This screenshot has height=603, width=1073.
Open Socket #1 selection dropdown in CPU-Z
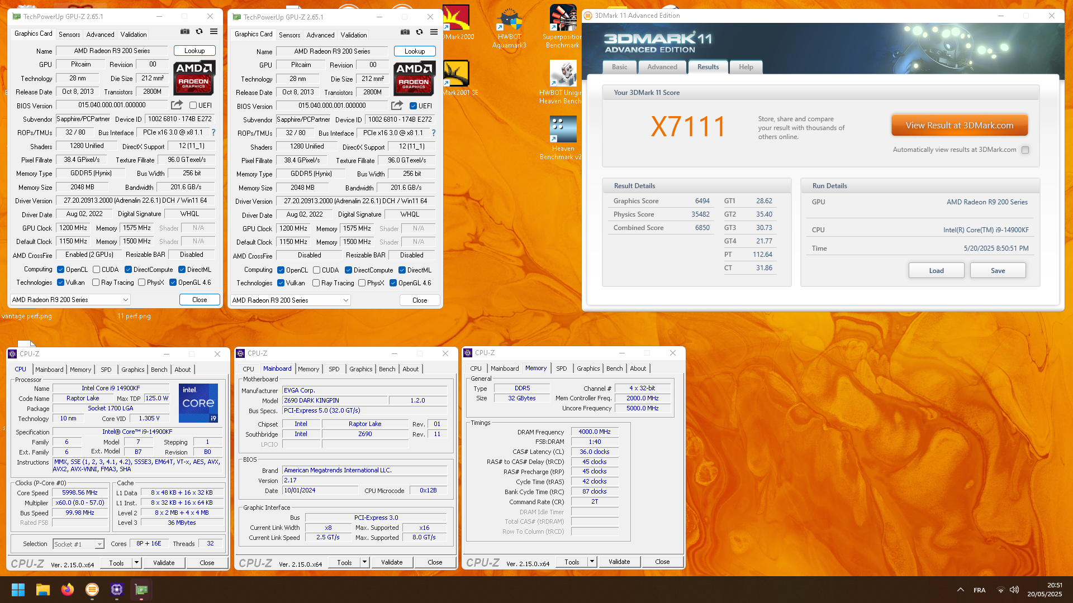pos(78,544)
